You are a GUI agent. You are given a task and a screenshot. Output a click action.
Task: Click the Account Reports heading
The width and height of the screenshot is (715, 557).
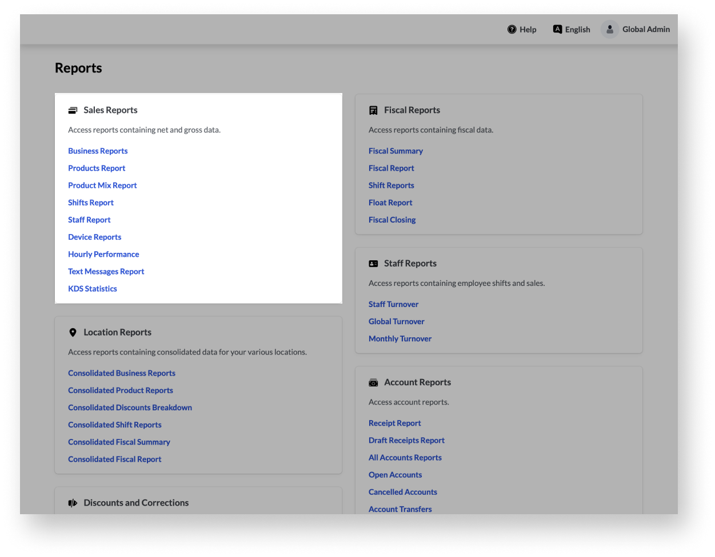pos(418,382)
